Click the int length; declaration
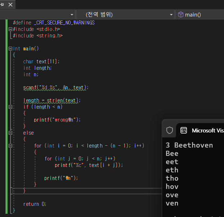224x217 pixels. 37,68
